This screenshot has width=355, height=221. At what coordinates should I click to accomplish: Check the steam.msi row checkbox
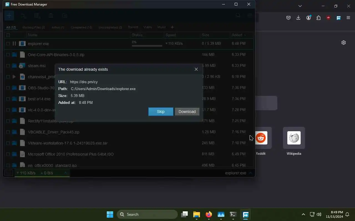8,66
